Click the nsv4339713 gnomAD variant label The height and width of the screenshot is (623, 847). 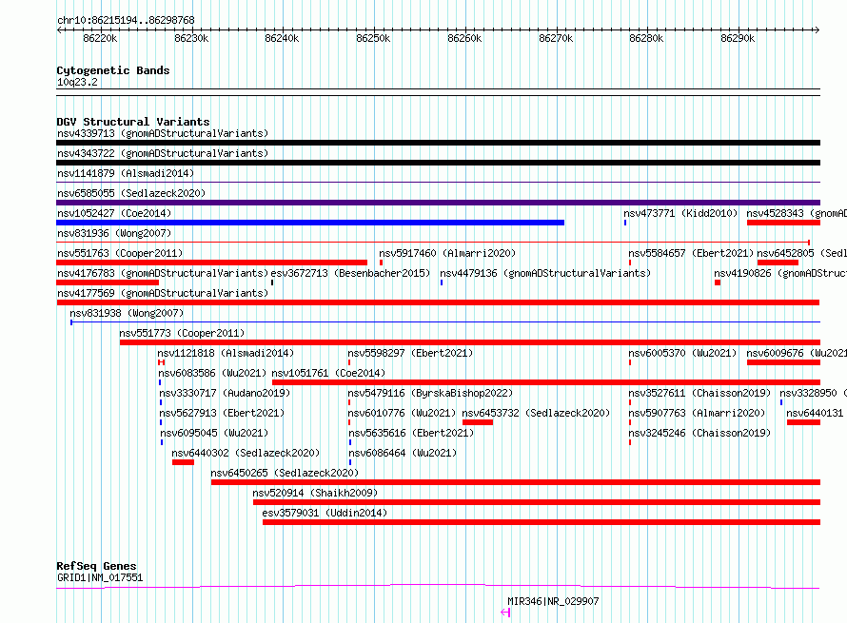163,133
